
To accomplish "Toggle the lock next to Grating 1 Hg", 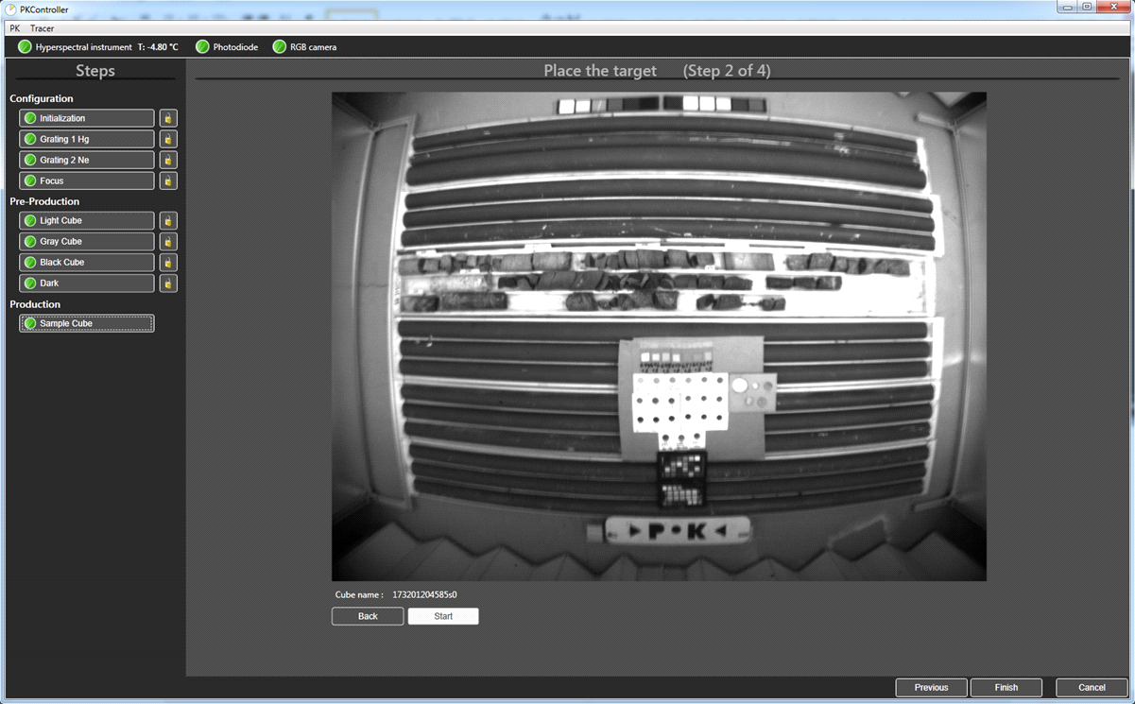I will tap(167, 138).
